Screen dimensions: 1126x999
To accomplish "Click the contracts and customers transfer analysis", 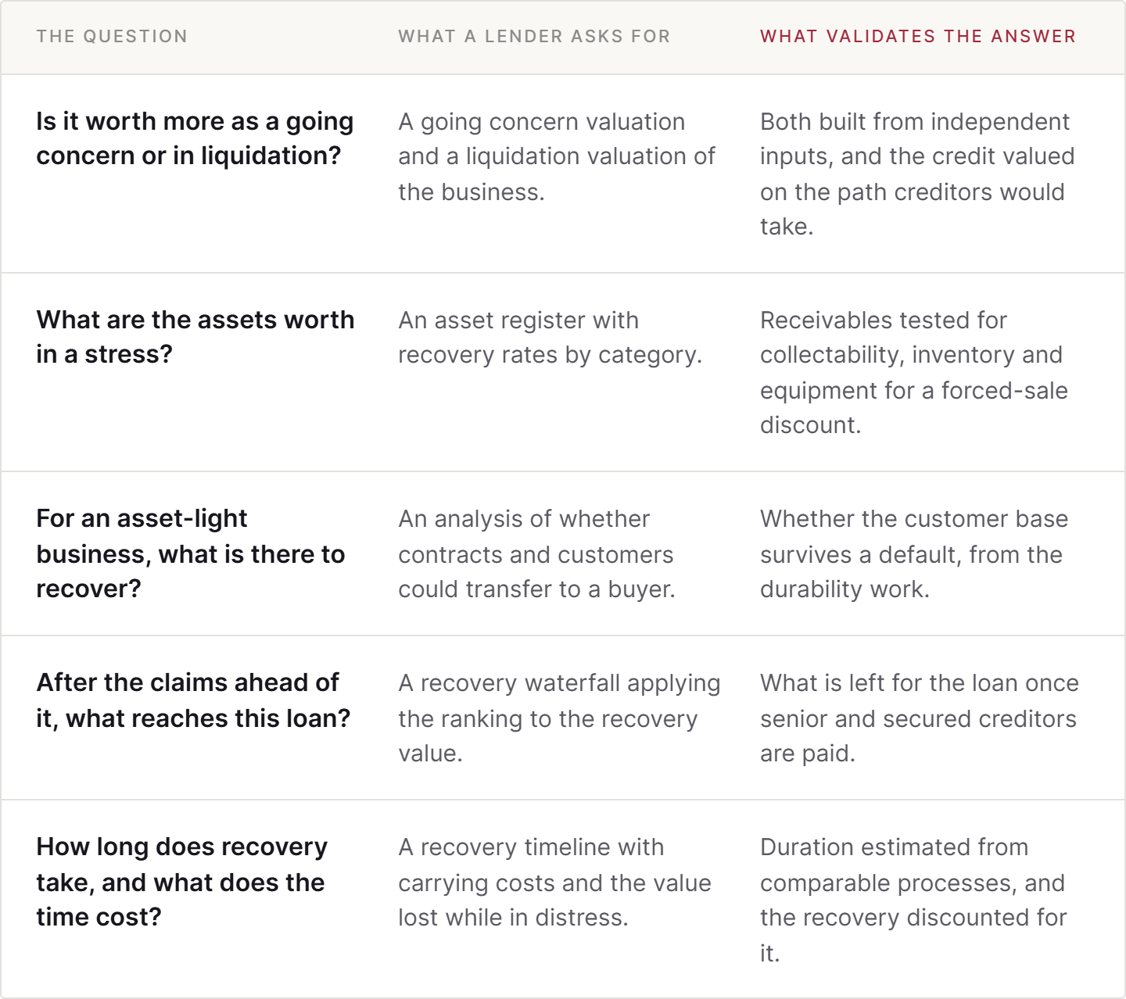I will pos(536,553).
